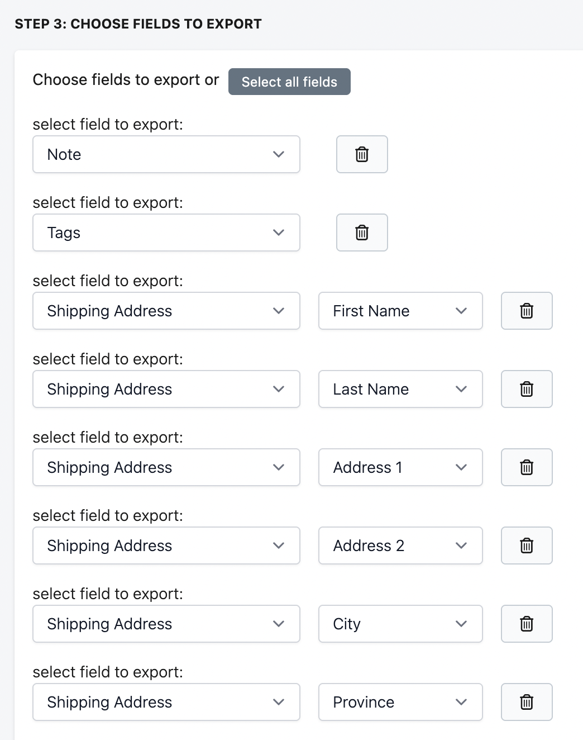Change the City sub-field selection
583x740 pixels.
400,624
